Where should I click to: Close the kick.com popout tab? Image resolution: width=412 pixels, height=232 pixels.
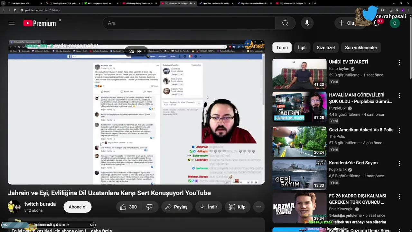(x=118, y=3)
